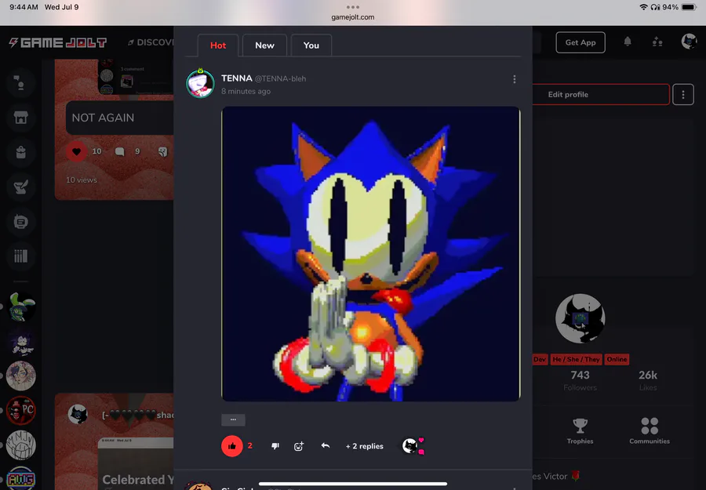
Task: Click the He / She / They tag
Action: pos(577,360)
